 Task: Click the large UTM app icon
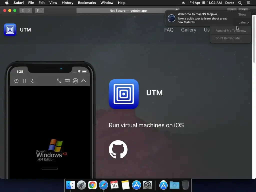click(123, 94)
